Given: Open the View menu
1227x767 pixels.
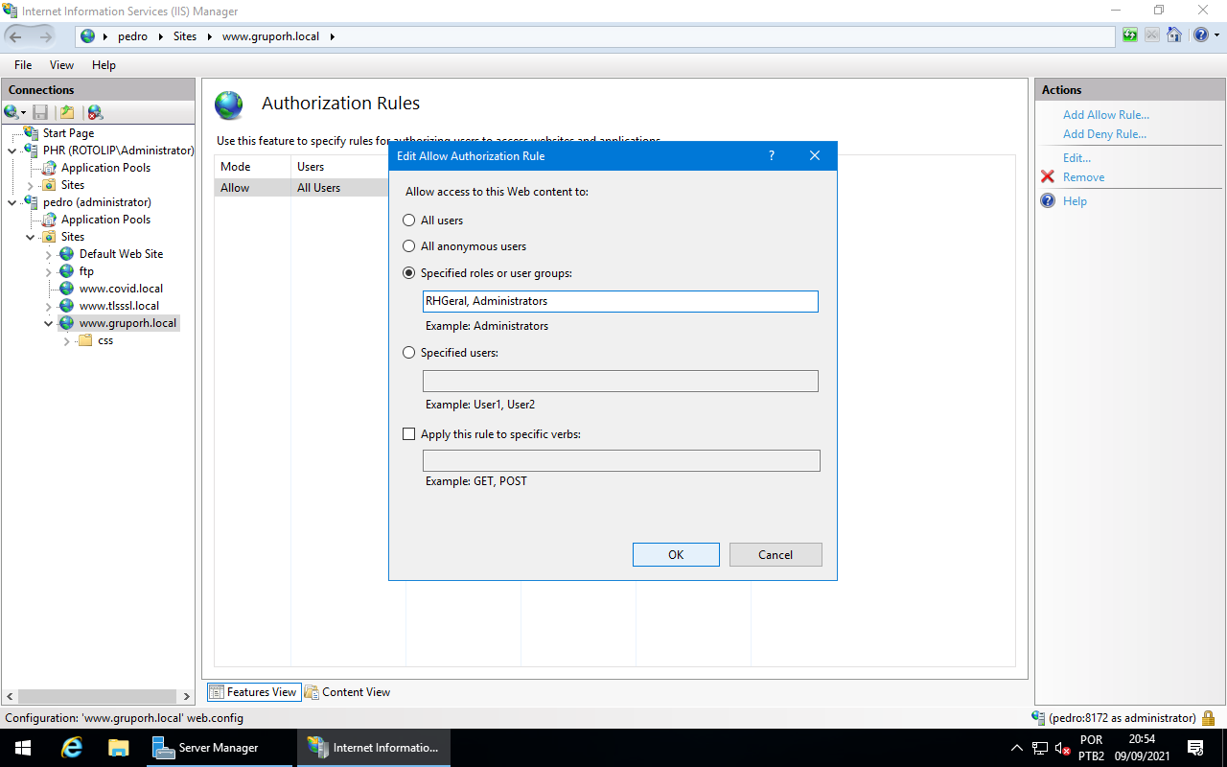Looking at the screenshot, I should pyautogui.click(x=61, y=64).
